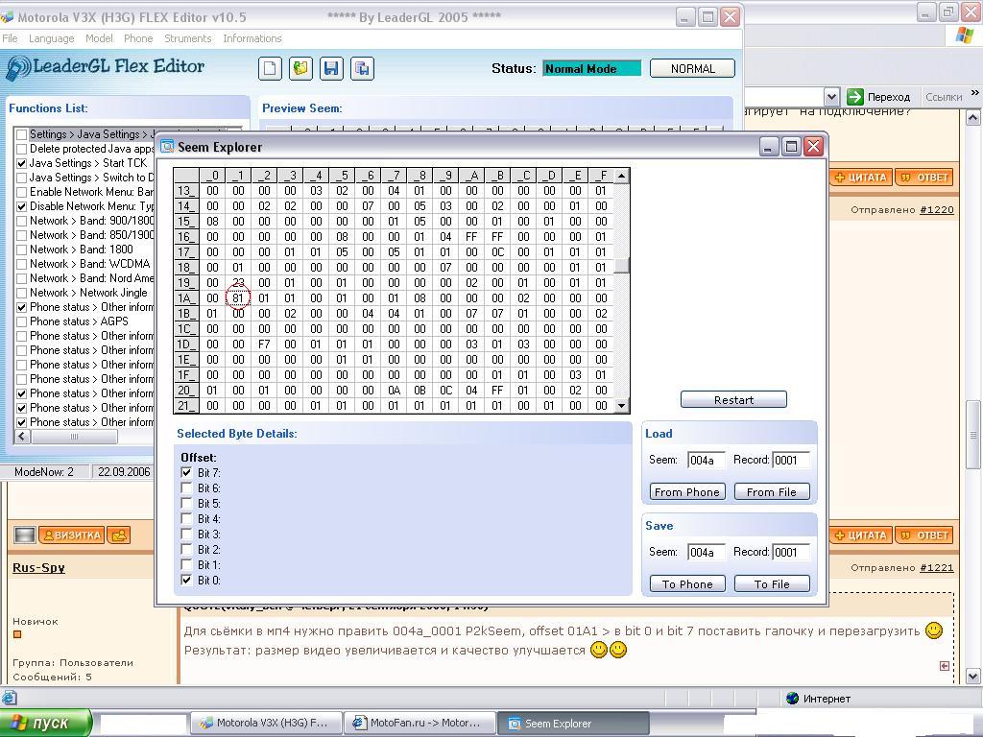The width and height of the screenshot is (983, 737).
Task: Click the Save All multi-disk toolbar icon
Action: pyautogui.click(x=362, y=68)
